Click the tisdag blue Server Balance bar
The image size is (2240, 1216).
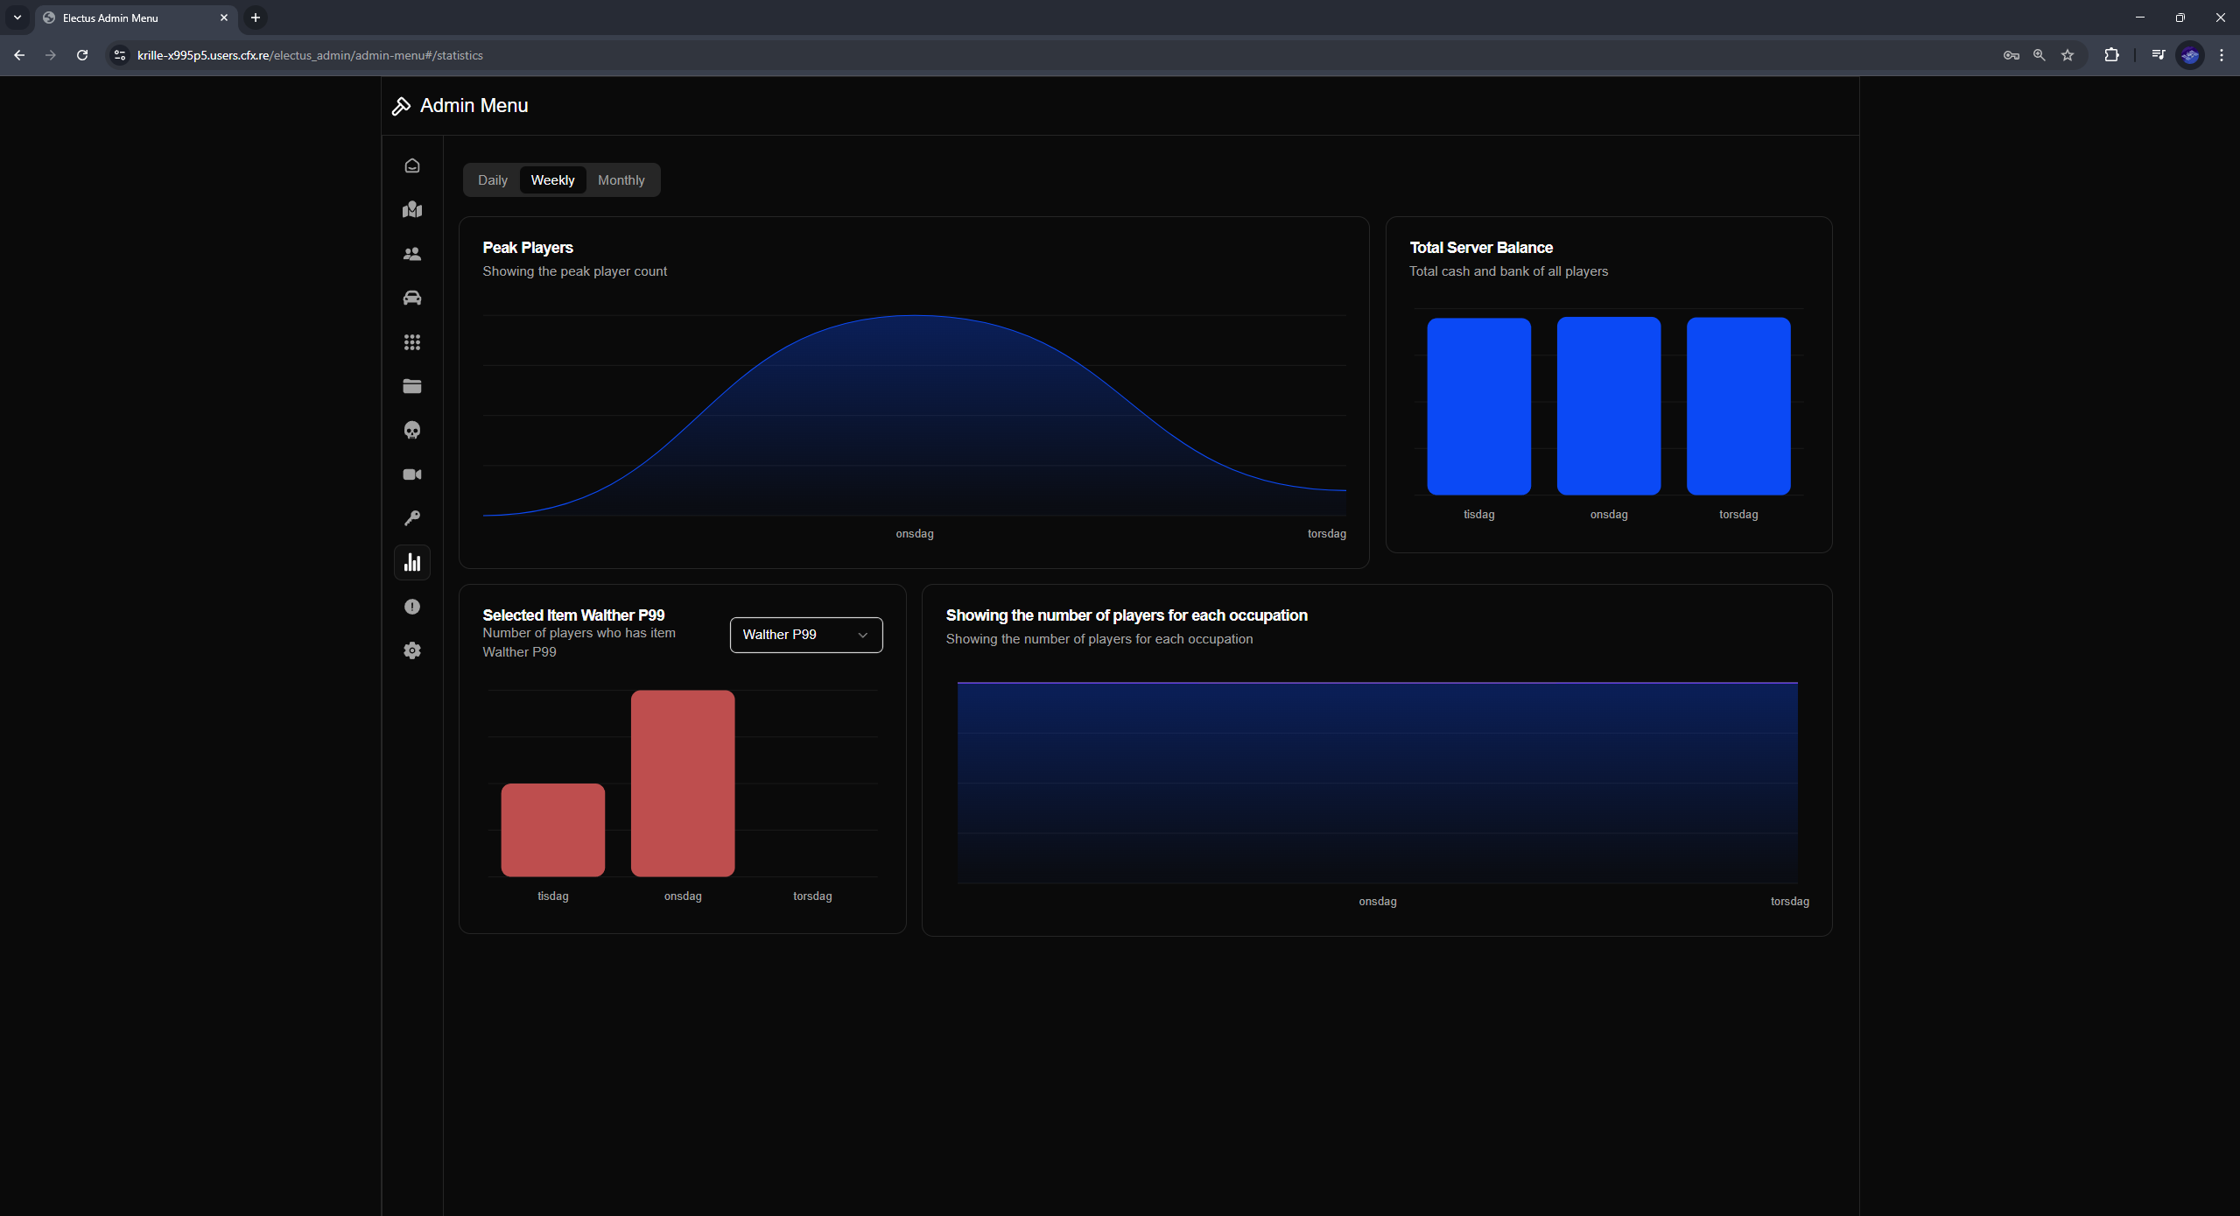1478,406
